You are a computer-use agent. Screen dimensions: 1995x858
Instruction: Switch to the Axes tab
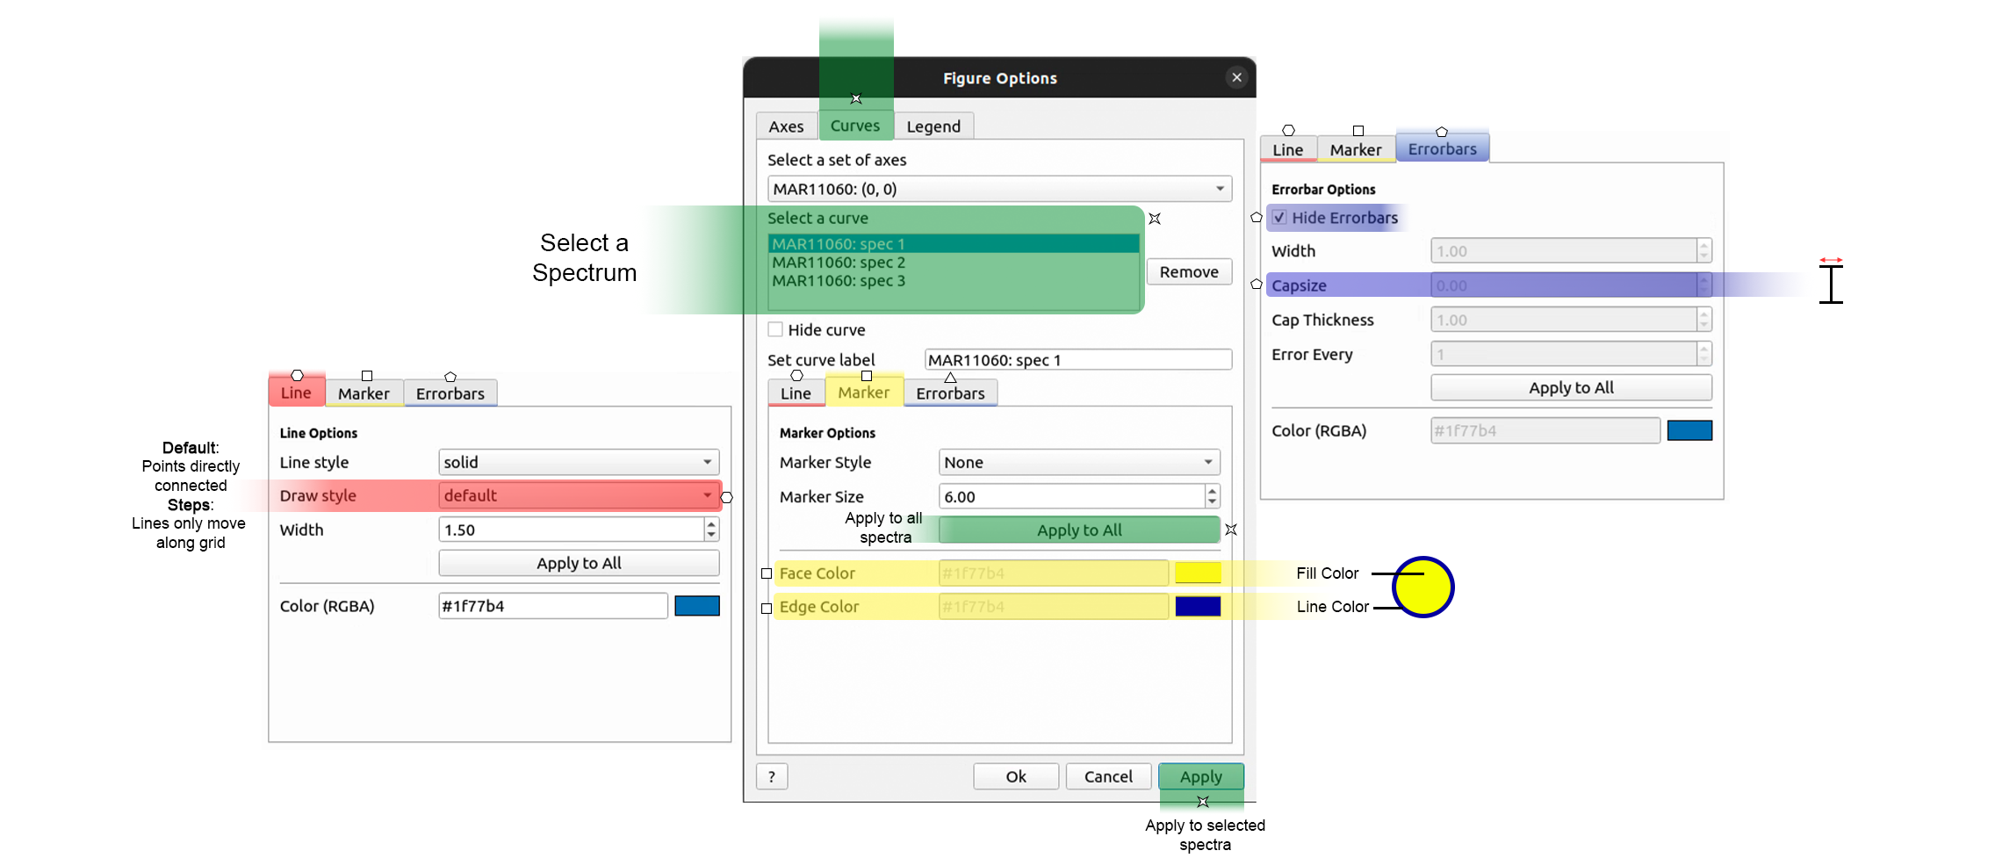click(786, 126)
